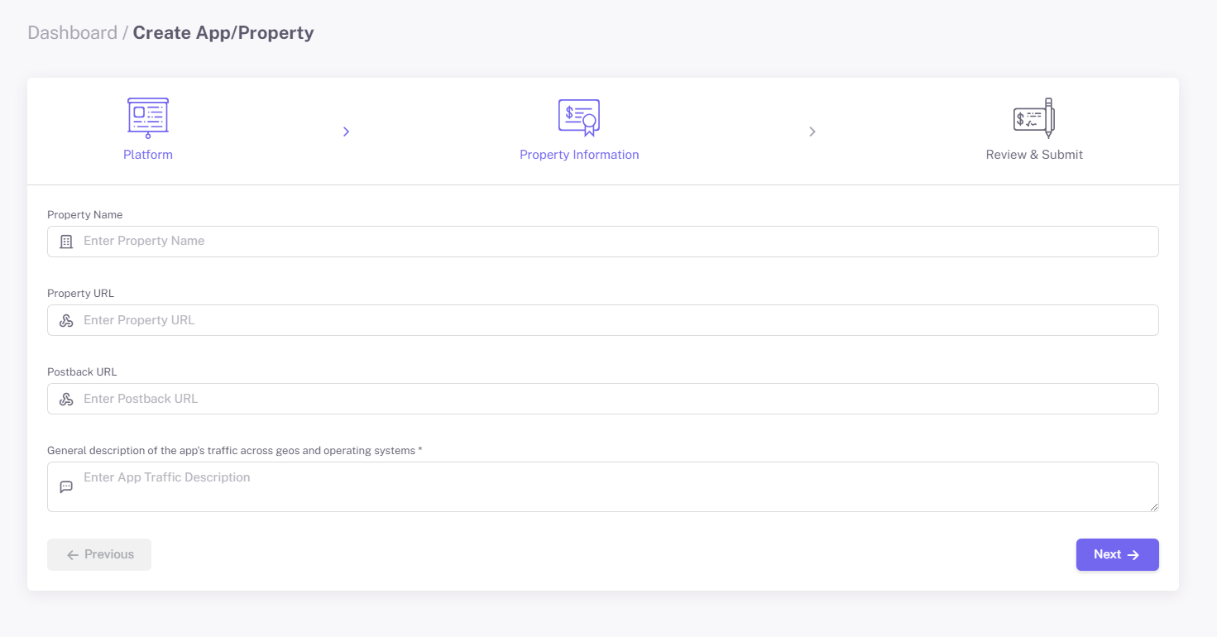
Task: Click the building icon in Property Name field
Action: (x=66, y=242)
